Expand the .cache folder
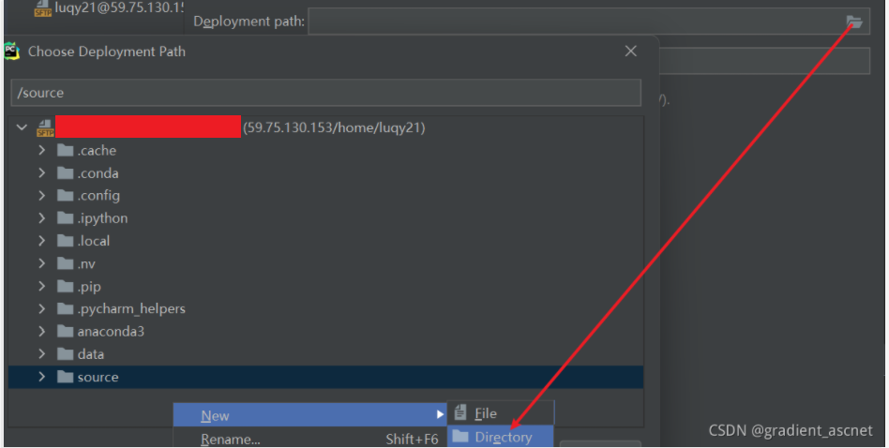This screenshot has height=448, width=889. click(41, 150)
